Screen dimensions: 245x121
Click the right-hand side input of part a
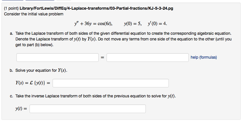(x=148, y=58)
